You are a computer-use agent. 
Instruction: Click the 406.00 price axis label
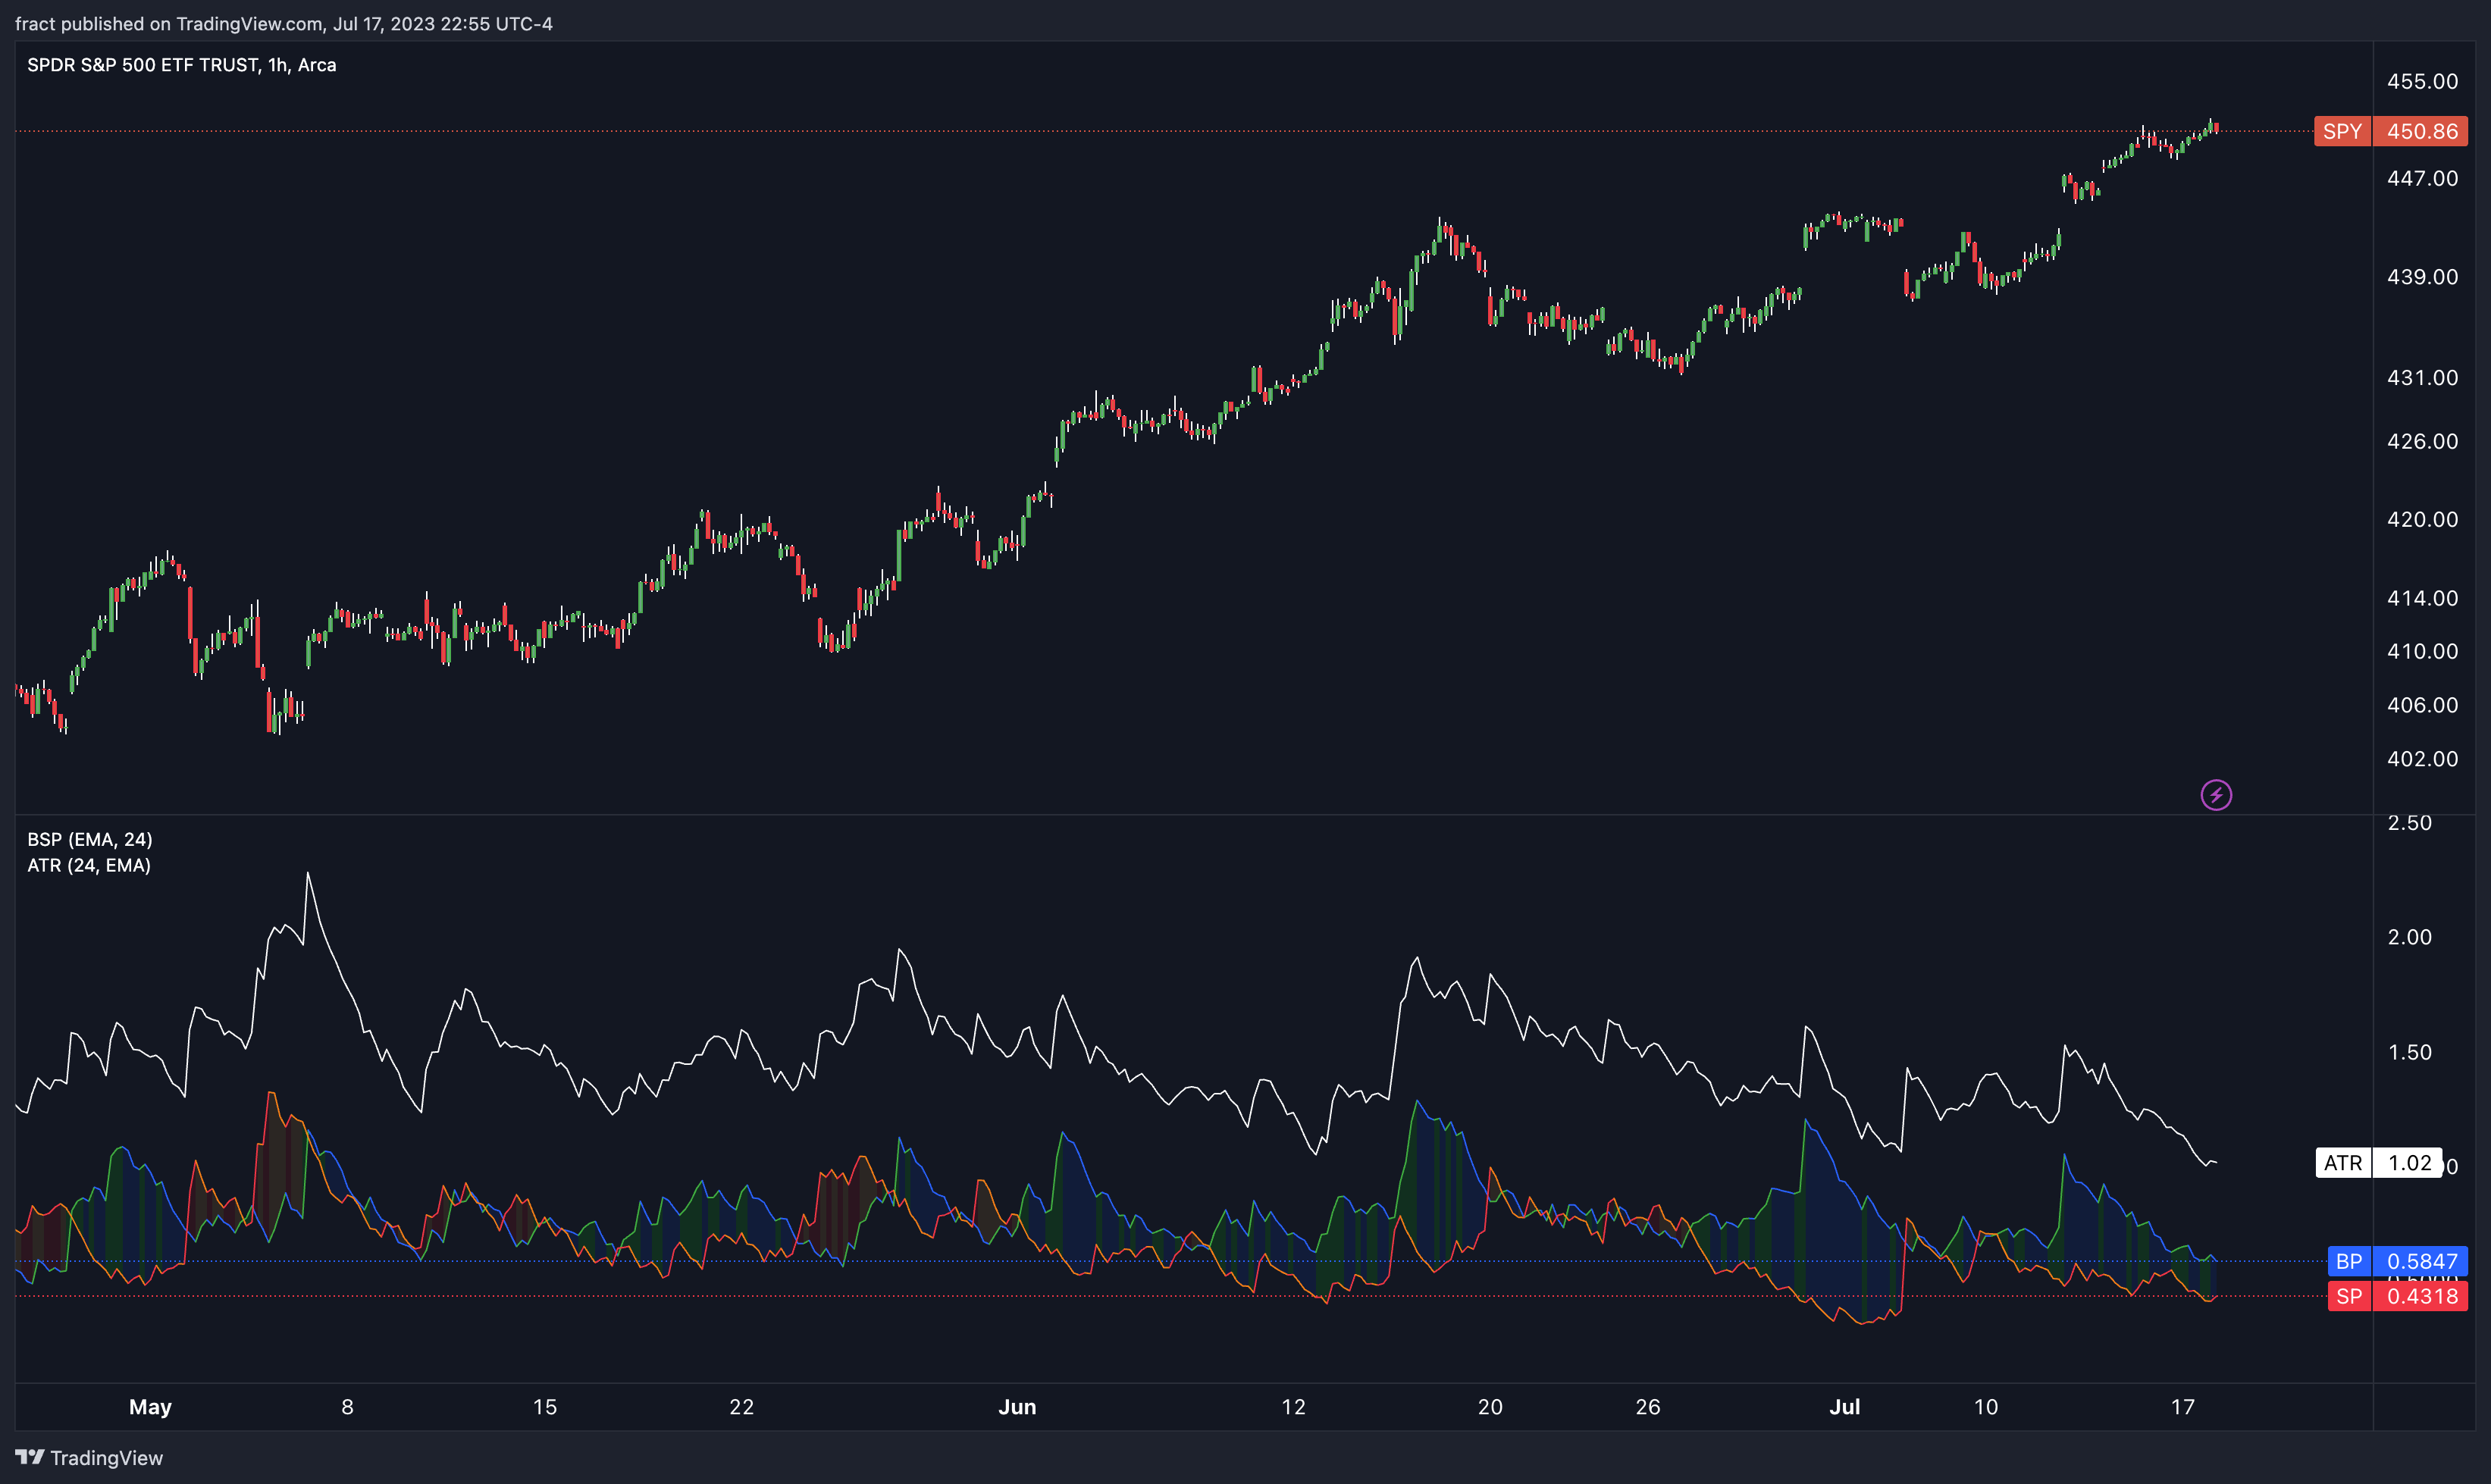[x=2422, y=705]
